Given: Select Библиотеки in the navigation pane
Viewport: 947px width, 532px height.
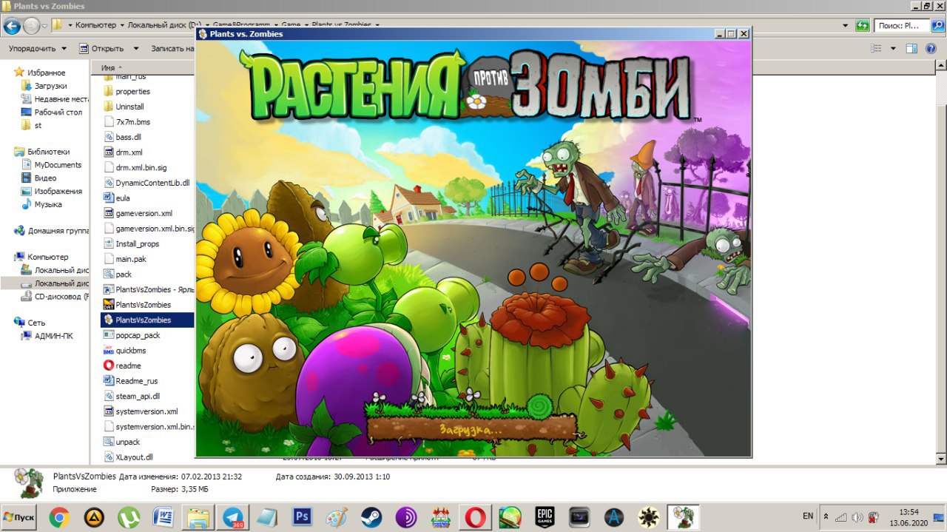Looking at the screenshot, I should 42,152.
